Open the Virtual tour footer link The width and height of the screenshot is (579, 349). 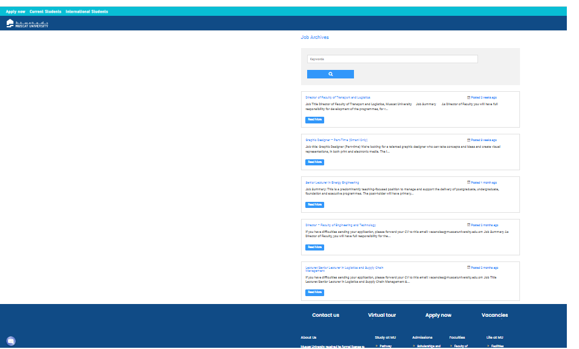click(x=382, y=315)
